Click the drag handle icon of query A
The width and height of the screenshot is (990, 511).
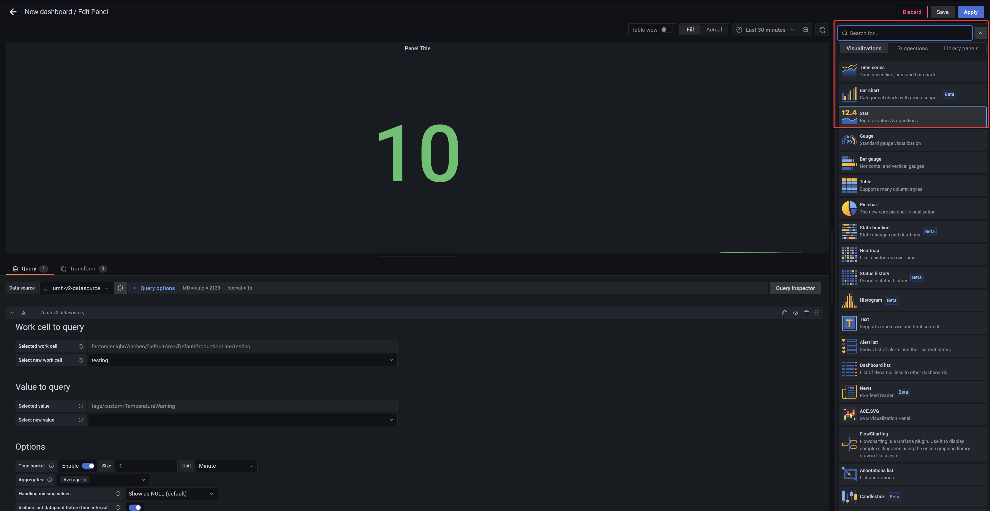(x=816, y=313)
